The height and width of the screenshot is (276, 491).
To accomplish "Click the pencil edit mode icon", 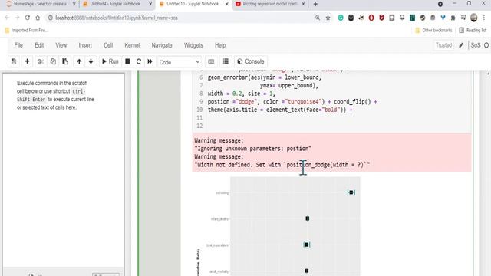I will coord(461,45).
